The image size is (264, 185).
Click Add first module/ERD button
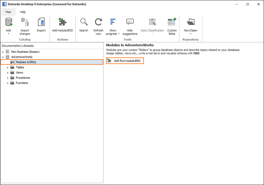tap(125, 61)
